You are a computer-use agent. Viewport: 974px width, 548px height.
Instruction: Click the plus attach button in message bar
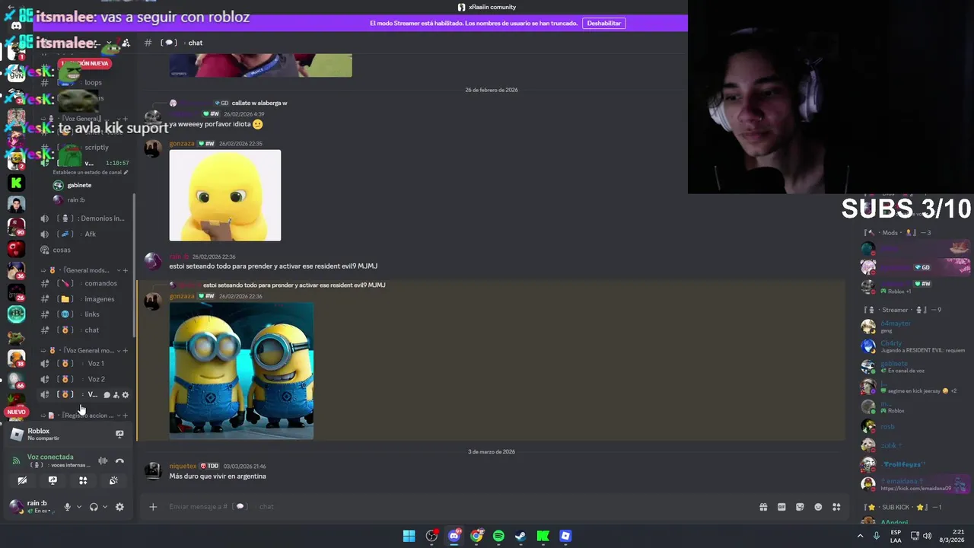(153, 507)
